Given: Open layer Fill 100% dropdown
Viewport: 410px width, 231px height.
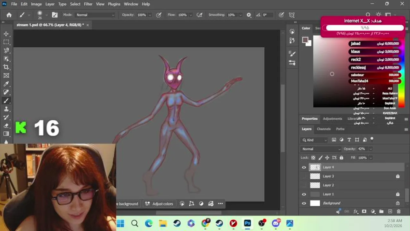Looking at the screenshot, I should tap(371, 158).
